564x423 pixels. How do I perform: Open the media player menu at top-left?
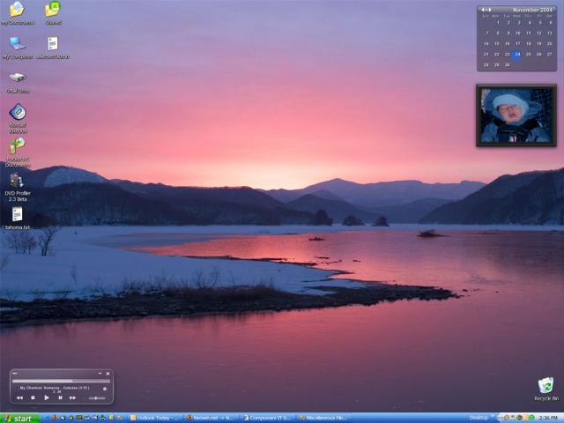(15, 374)
